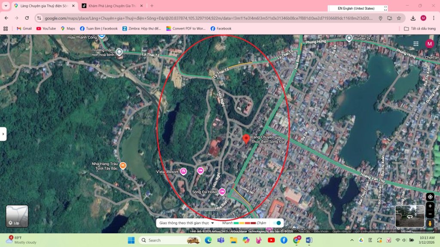Open Chrome three-dot menu

pyautogui.click(x=434, y=18)
